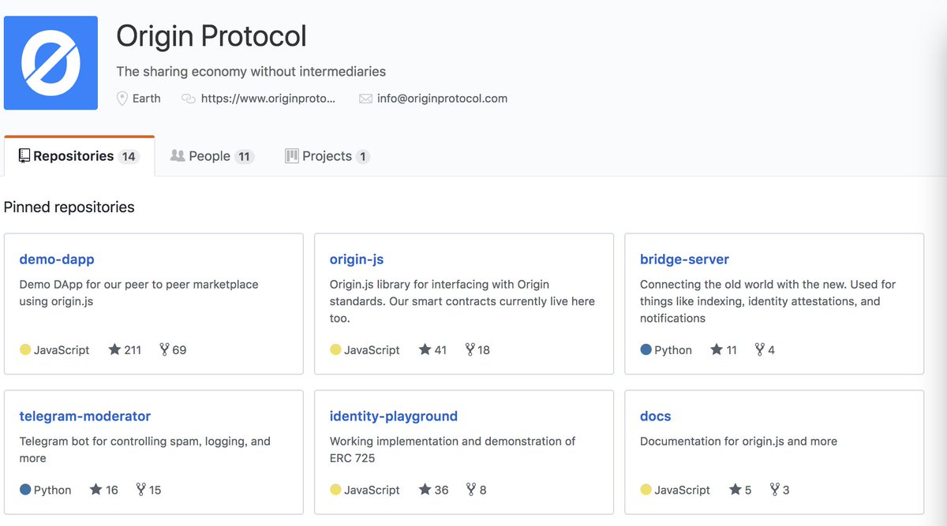Click 'The sharing economy without intermediaries' tagline
The width and height of the screenshot is (947, 526).
[251, 72]
